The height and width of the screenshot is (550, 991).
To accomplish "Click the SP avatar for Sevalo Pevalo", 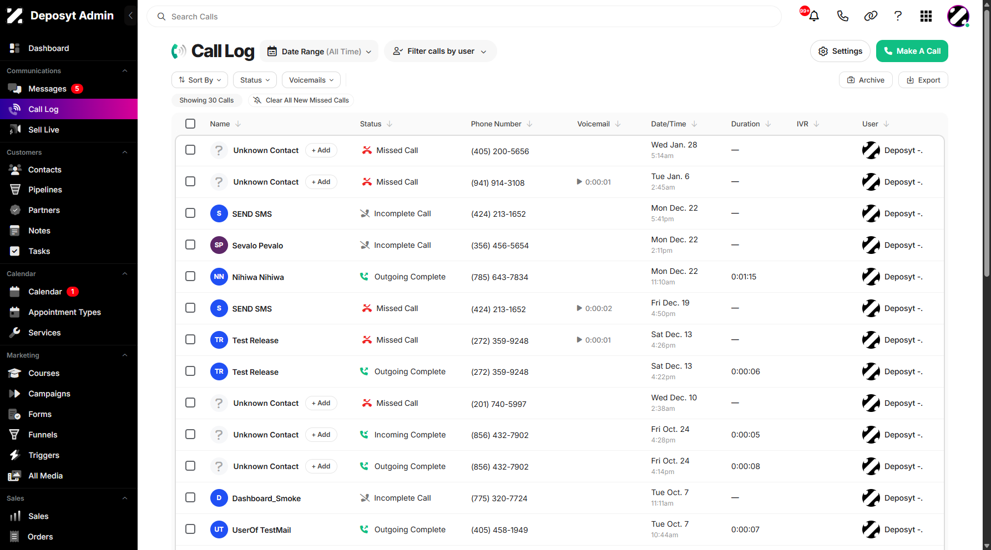I will pyautogui.click(x=219, y=245).
